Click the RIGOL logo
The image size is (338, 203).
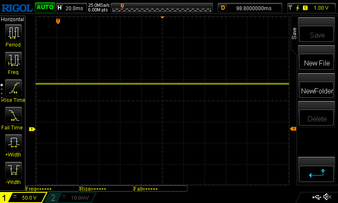17,8
